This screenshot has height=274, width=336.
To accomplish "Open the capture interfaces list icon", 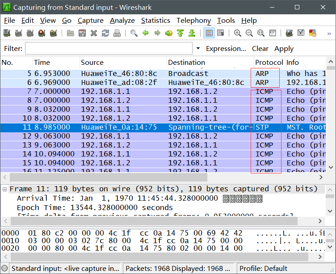I will pos(7,33).
